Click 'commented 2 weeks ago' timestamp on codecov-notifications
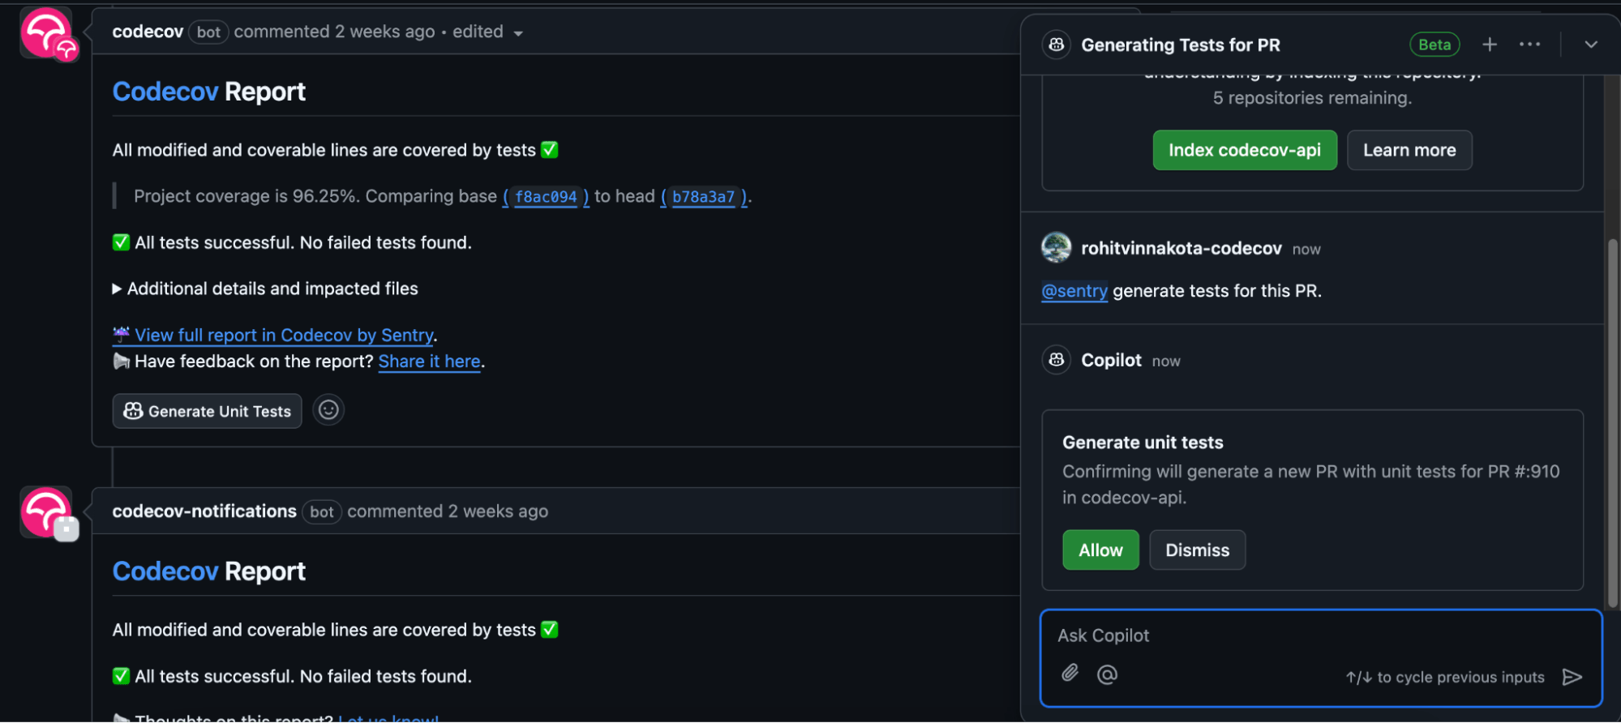Image resolution: width=1621 pixels, height=723 pixels. point(448,511)
